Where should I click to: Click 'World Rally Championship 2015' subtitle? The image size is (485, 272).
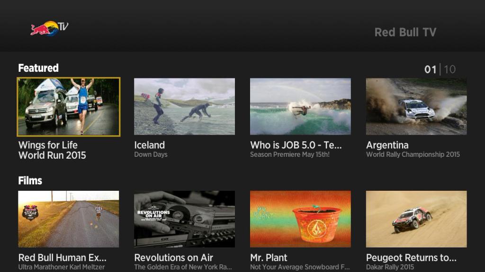coord(413,154)
